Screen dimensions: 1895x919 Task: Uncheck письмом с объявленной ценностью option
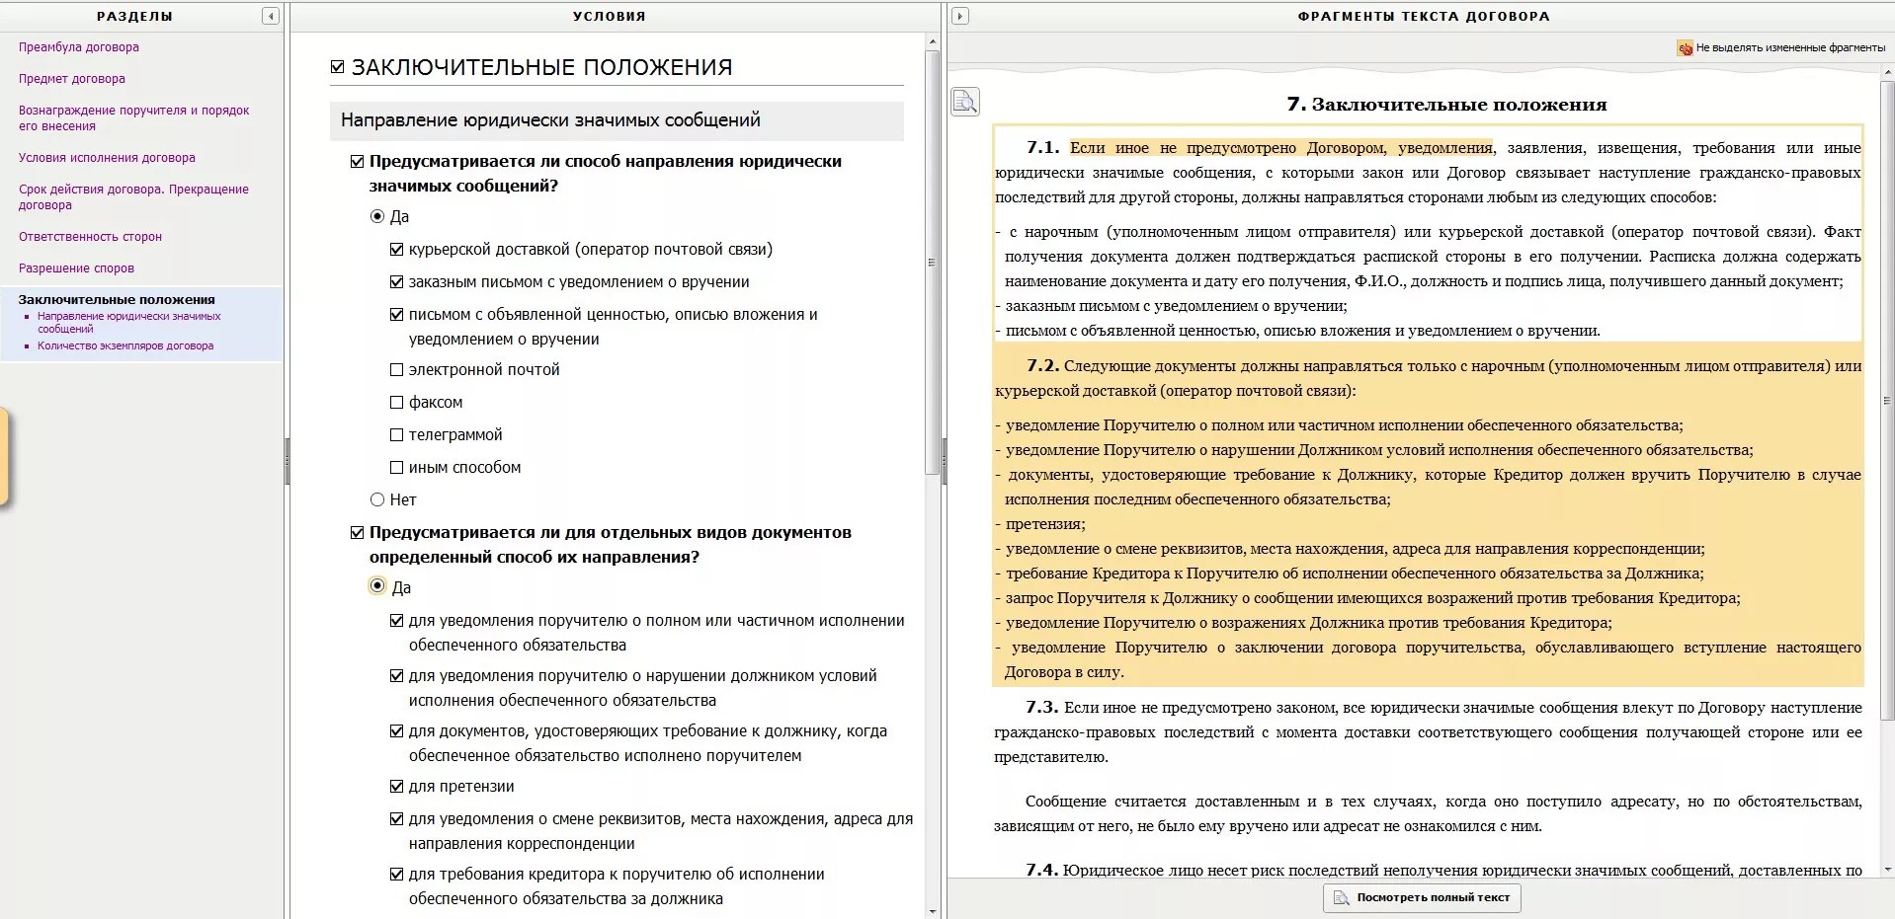(396, 315)
